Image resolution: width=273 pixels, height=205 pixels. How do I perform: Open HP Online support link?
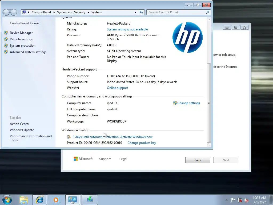coord(117,88)
